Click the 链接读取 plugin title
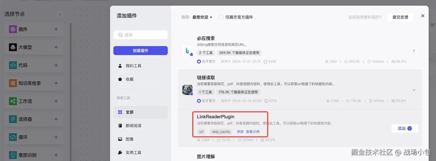436x161 pixels. coord(206,78)
